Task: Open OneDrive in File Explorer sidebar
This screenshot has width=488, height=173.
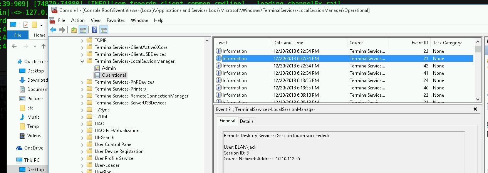Action: [x=34, y=148]
